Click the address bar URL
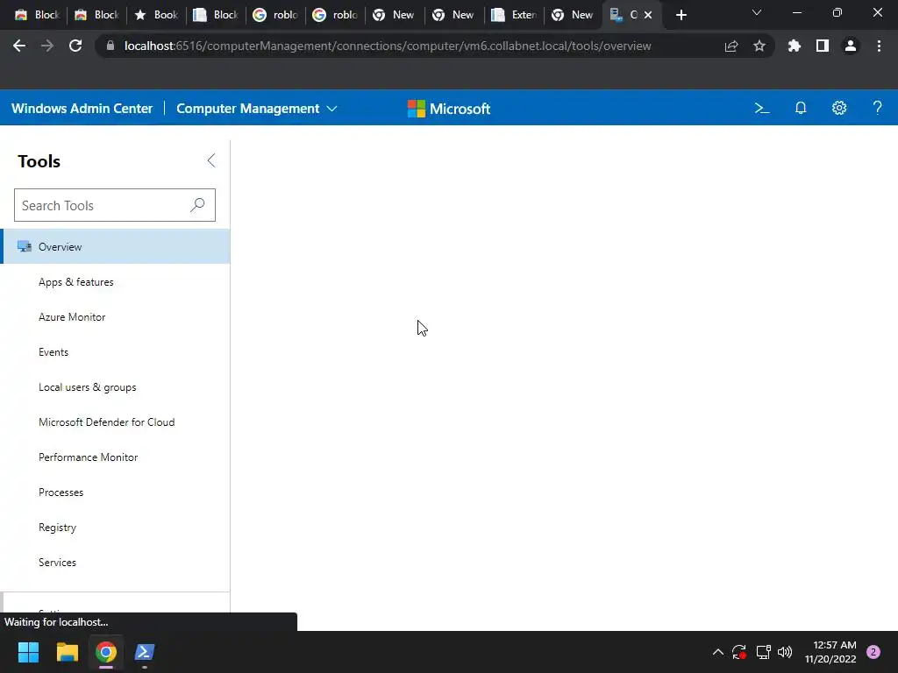 388,46
